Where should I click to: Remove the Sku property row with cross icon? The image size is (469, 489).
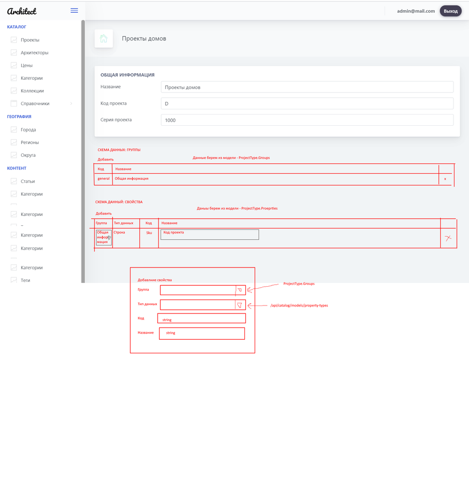coord(448,238)
